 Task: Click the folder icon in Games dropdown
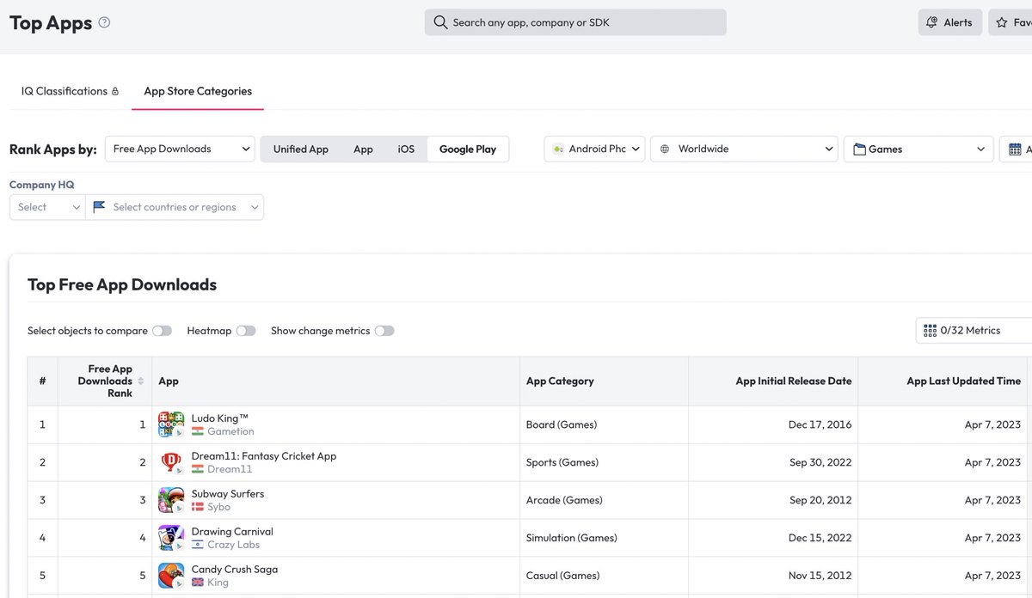(859, 149)
